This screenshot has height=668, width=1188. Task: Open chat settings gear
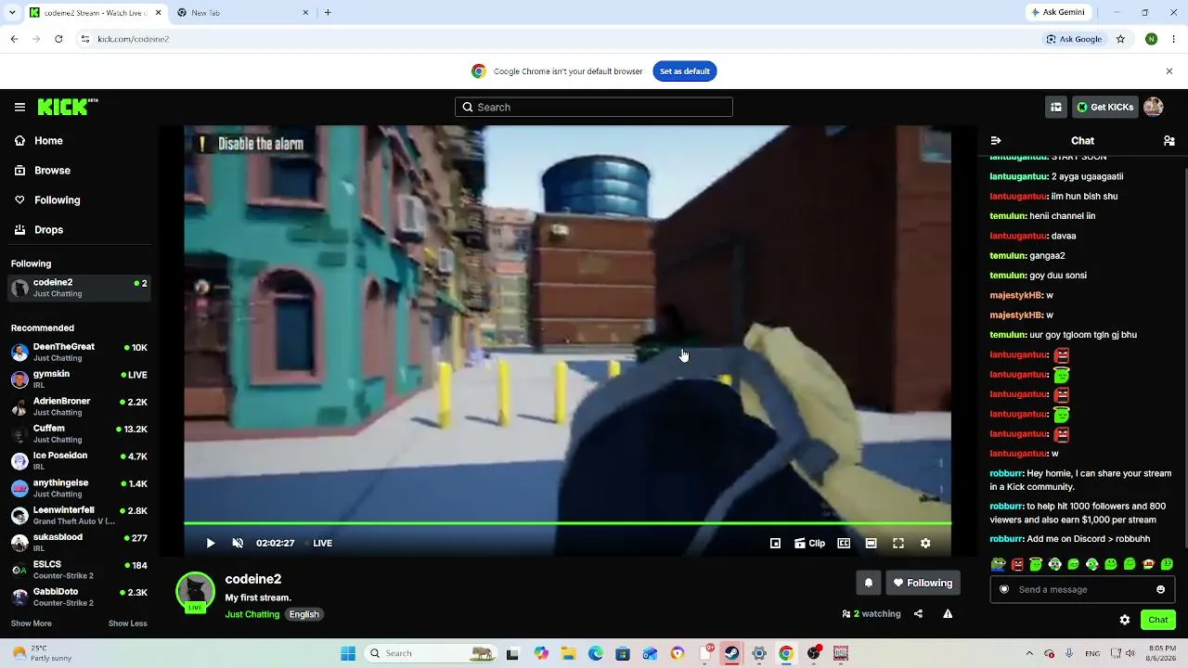coord(1125,620)
